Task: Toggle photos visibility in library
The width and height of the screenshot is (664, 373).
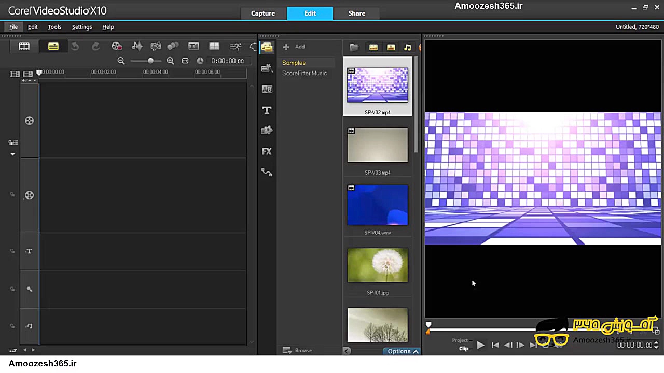Action: pyautogui.click(x=391, y=47)
